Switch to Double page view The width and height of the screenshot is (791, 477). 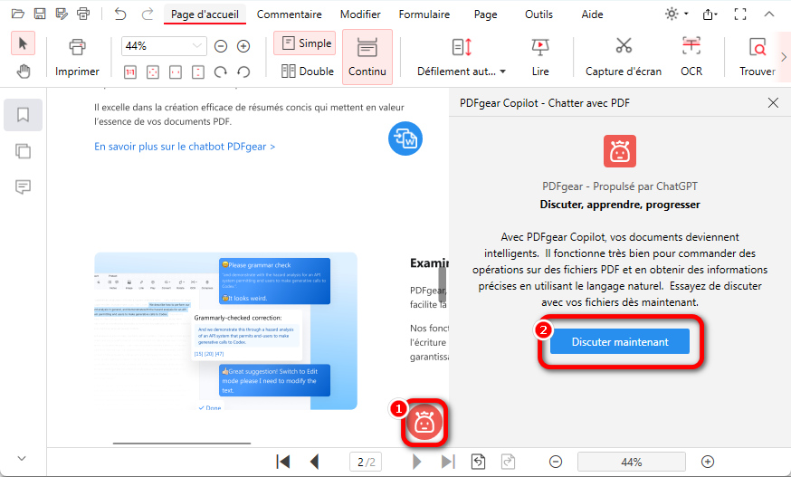pos(307,72)
